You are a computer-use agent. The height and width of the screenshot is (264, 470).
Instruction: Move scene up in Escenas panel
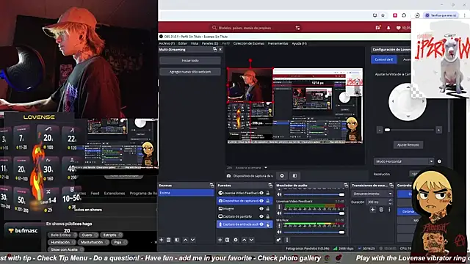coord(185,240)
